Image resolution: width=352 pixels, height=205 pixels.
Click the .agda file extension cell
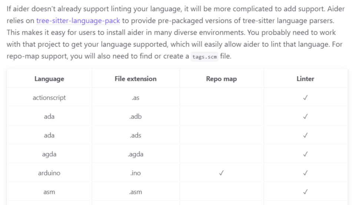click(136, 154)
